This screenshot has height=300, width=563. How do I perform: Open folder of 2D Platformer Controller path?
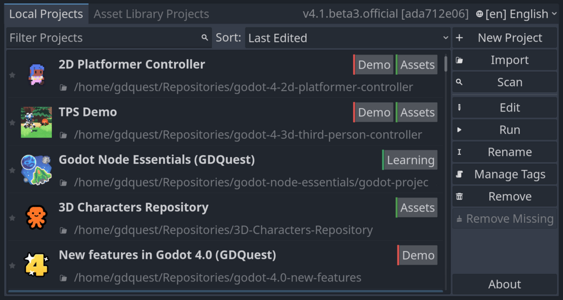pos(64,88)
